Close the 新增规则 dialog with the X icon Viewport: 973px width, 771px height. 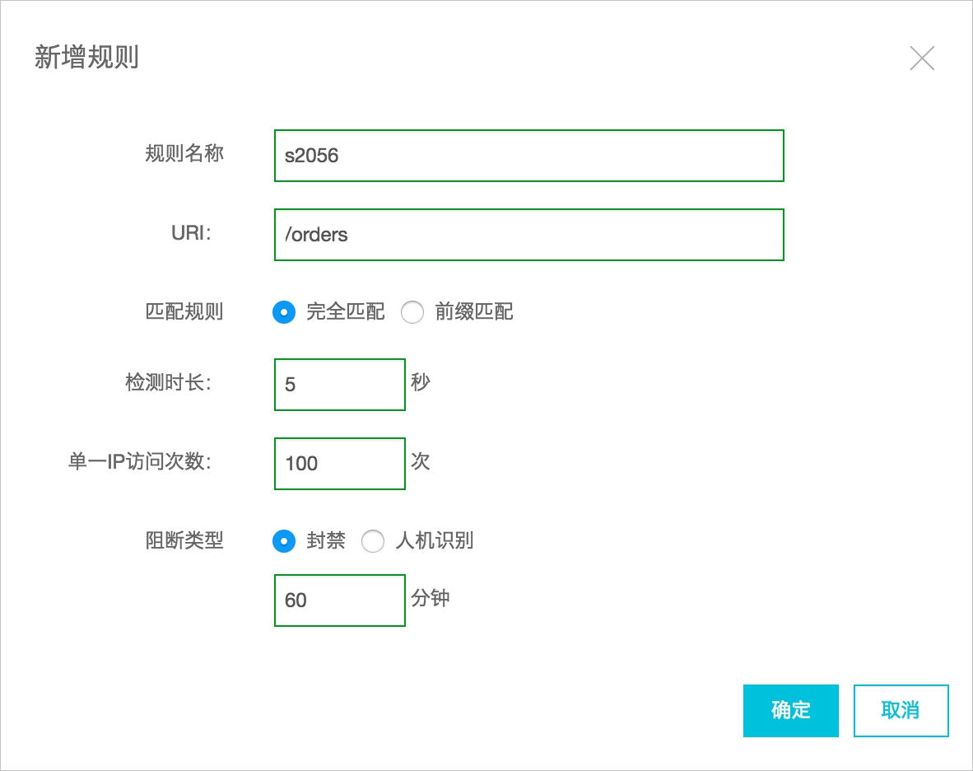tap(921, 58)
